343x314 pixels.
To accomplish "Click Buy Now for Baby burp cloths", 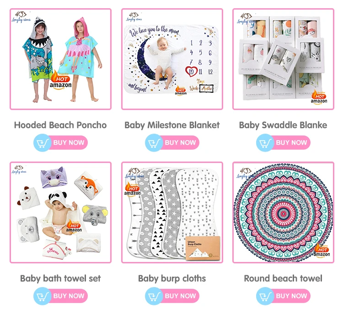I will click(x=172, y=296).
